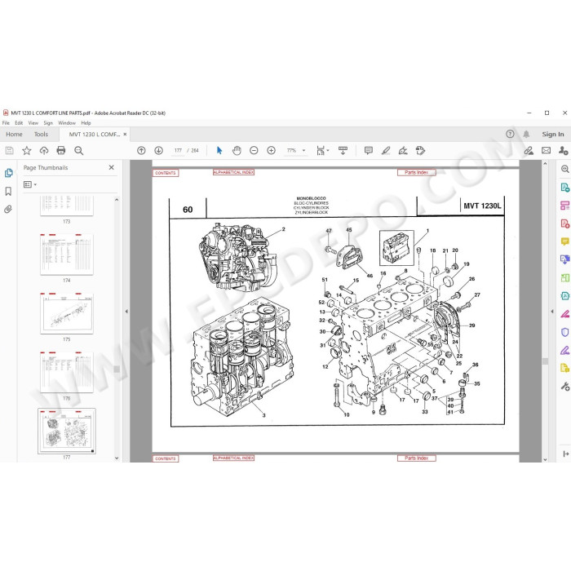Open More Tools wrench in right rail

(564, 387)
